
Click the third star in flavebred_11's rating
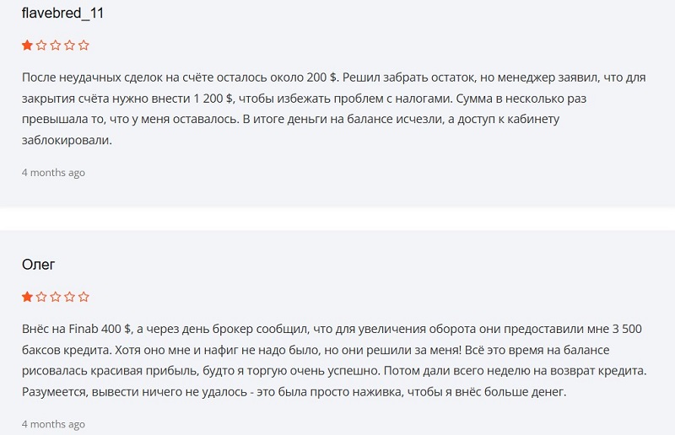tap(56, 46)
